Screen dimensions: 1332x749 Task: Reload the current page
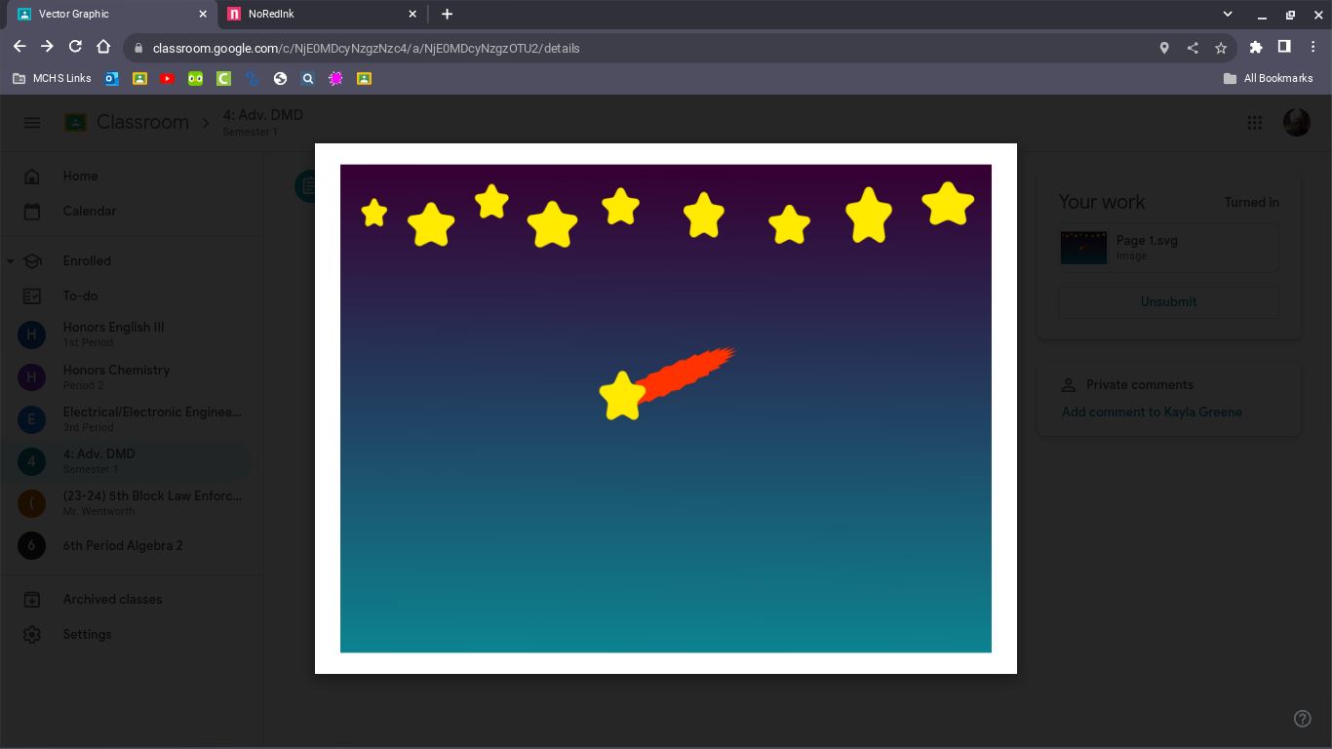point(75,47)
